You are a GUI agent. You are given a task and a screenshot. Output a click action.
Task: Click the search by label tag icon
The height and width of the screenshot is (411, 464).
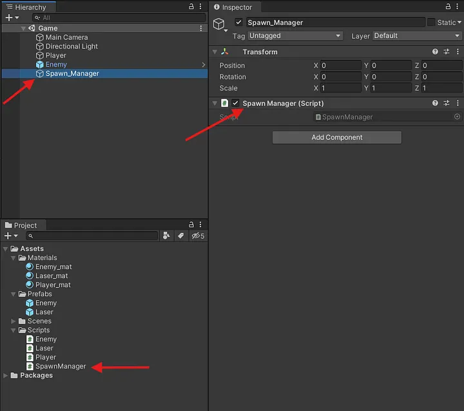(x=181, y=236)
